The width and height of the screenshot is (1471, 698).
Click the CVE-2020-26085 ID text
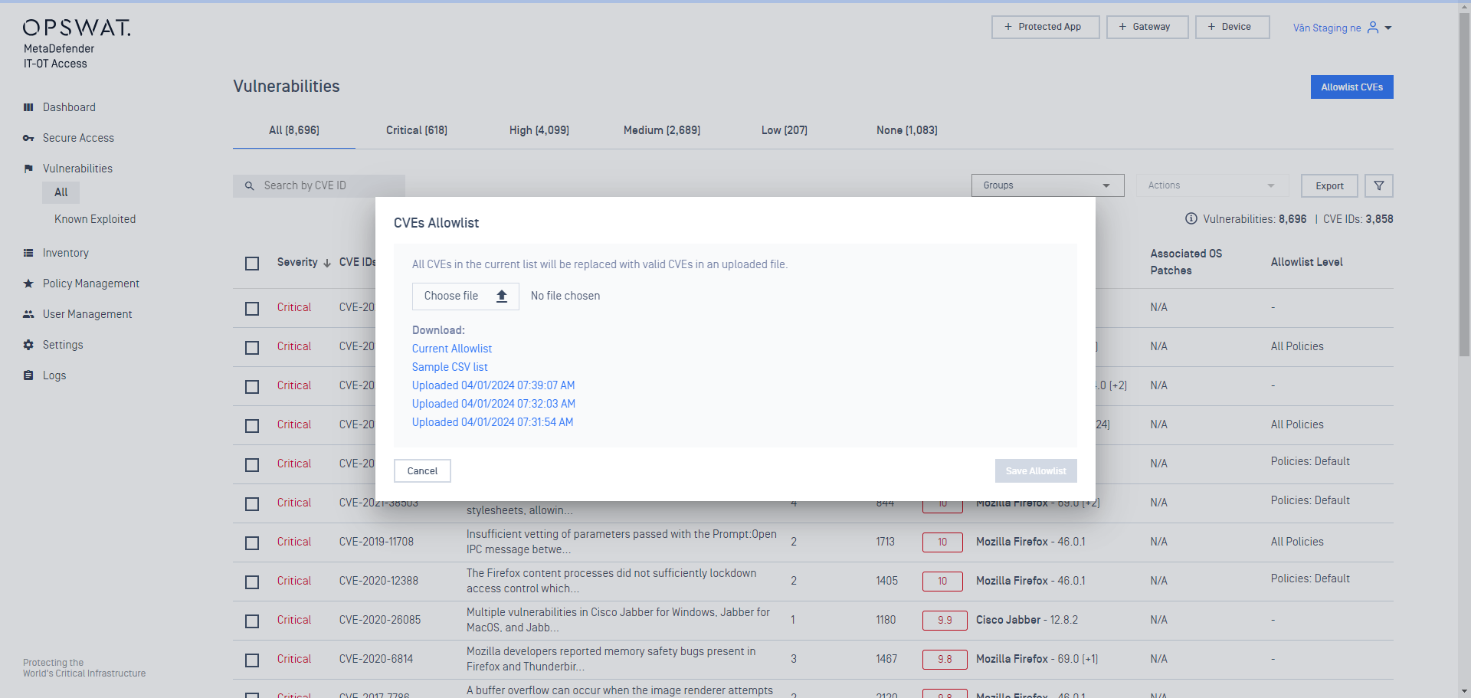[380, 620]
